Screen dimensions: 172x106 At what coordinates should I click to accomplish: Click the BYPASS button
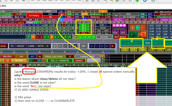104,37
